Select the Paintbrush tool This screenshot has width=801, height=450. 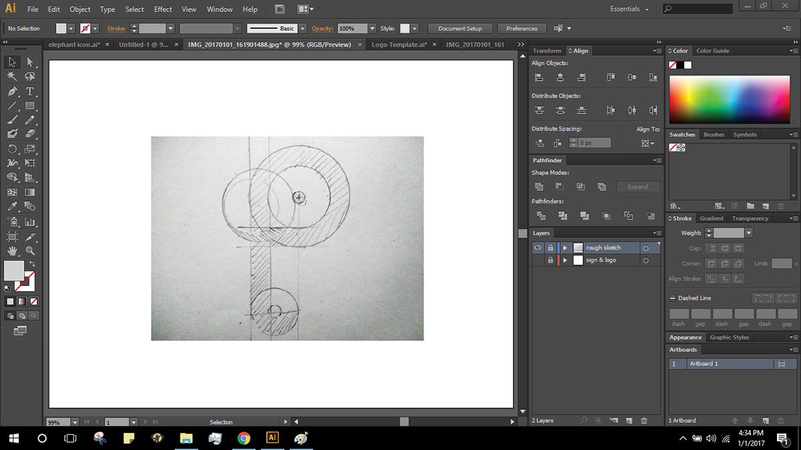(x=12, y=120)
